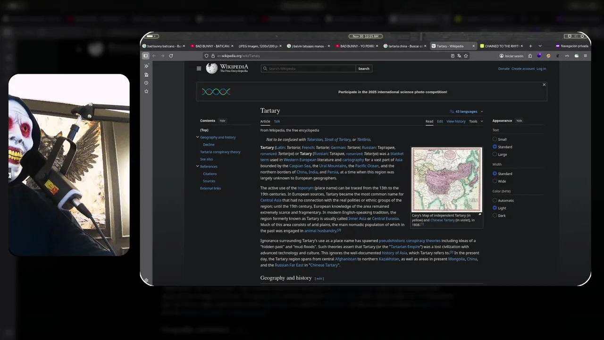
Task: Open synced tabs sidebar icon
Action: point(146,75)
